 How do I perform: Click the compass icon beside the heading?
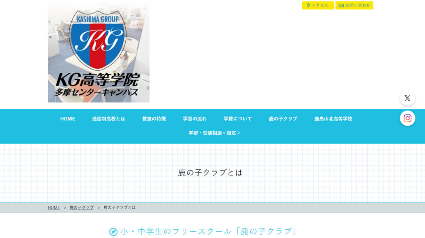(113, 232)
